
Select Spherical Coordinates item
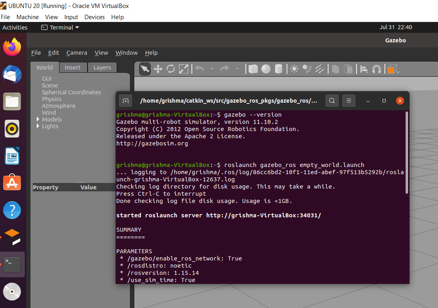click(x=71, y=92)
